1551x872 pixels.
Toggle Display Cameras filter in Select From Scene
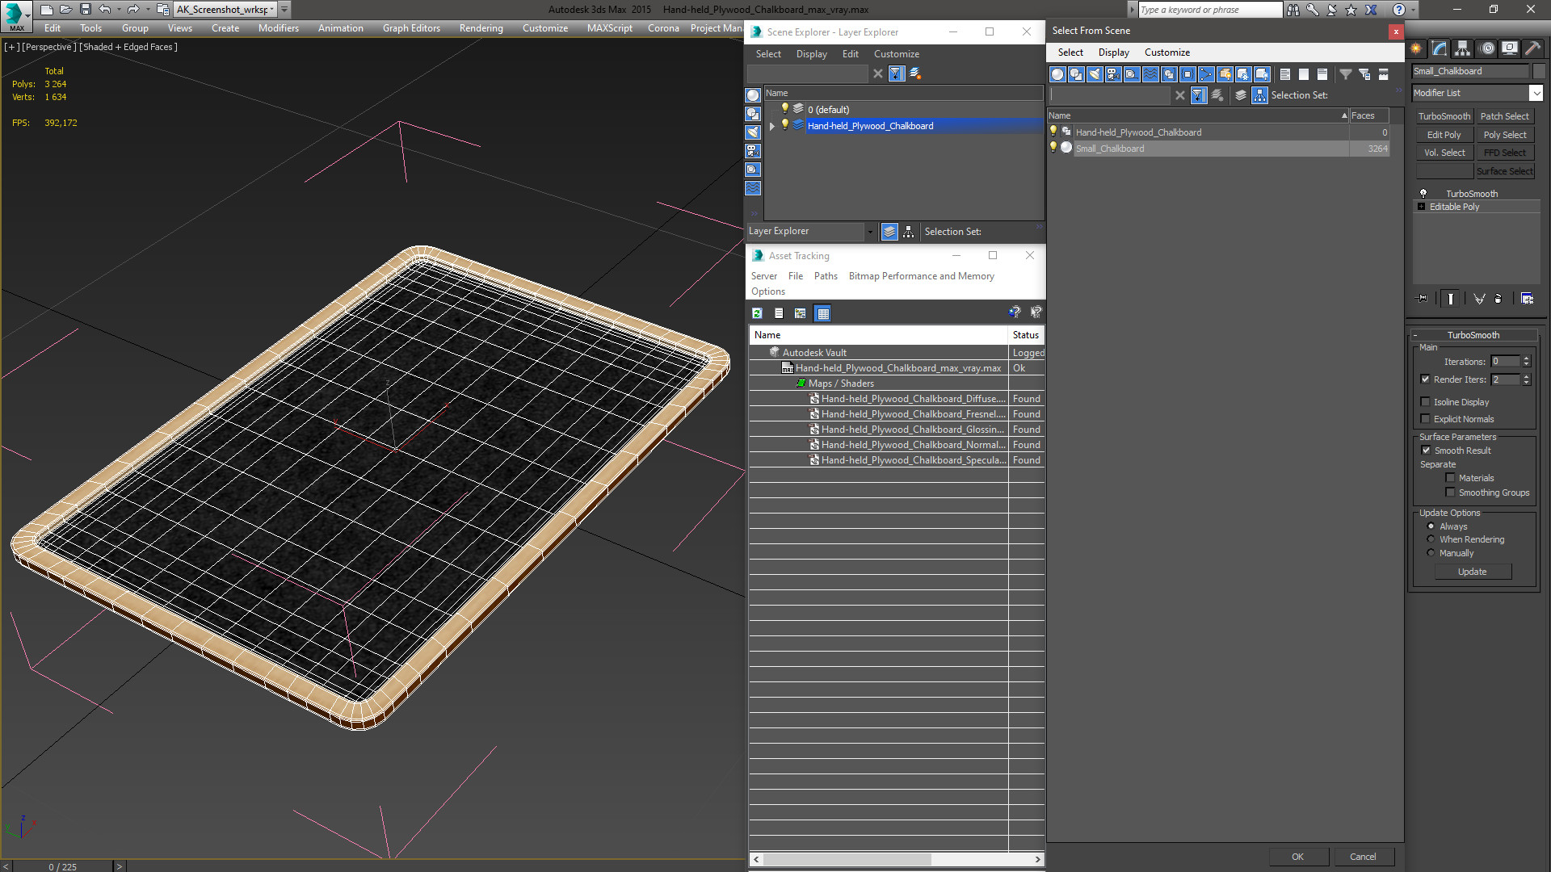click(x=1113, y=74)
